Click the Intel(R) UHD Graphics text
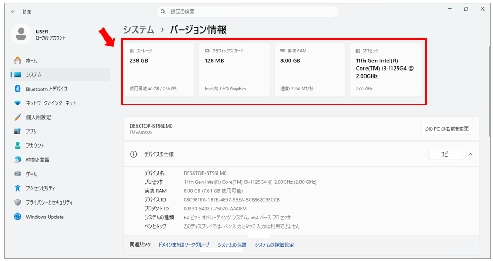493x261 pixels. (225, 89)
